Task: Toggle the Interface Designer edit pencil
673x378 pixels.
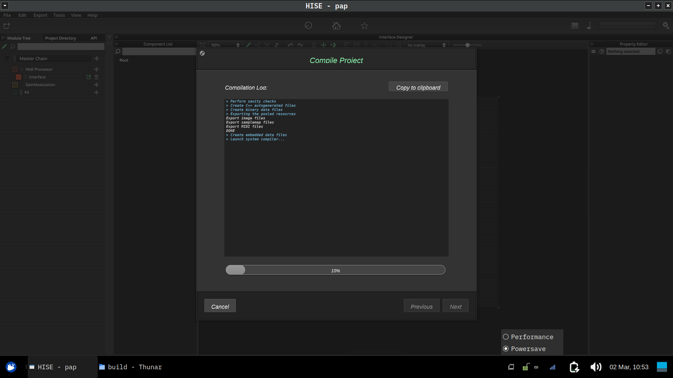Action: pyautogui.click(x=249, y=45)
